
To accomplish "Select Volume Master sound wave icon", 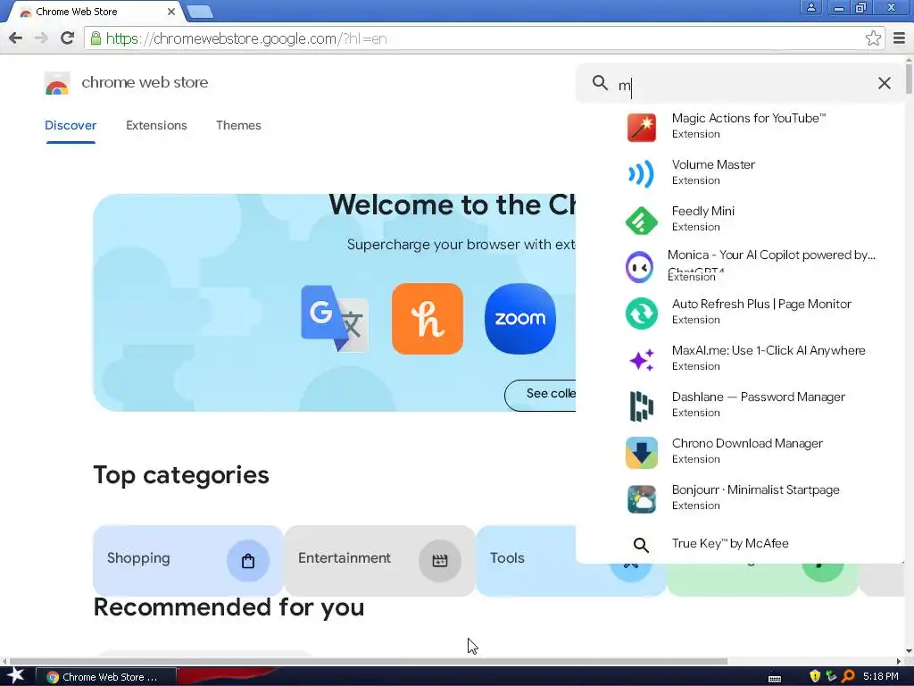I will (x=641, y=173).
